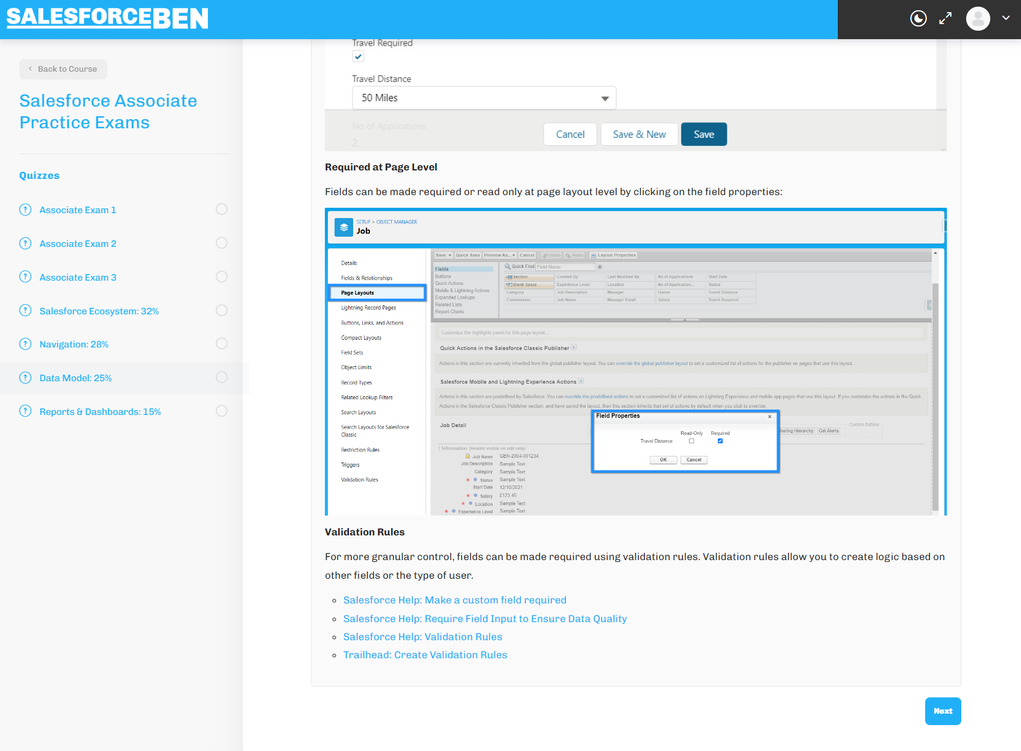Viewport: 1021px width, 751px height.
Task: Click question icon beside Navigation quiz
Action: (x=25, y=344)
